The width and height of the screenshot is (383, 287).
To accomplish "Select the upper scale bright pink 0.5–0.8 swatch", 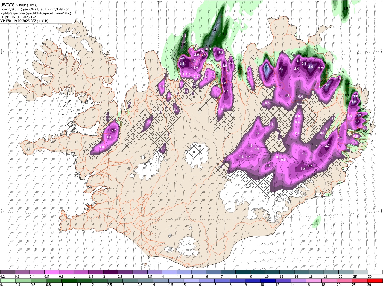I will 51,272.
